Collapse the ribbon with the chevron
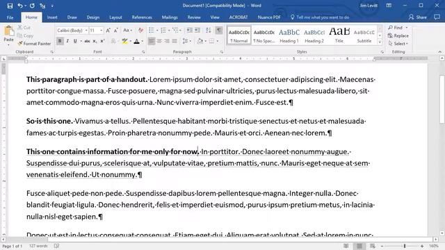 (x=440, y=52)
